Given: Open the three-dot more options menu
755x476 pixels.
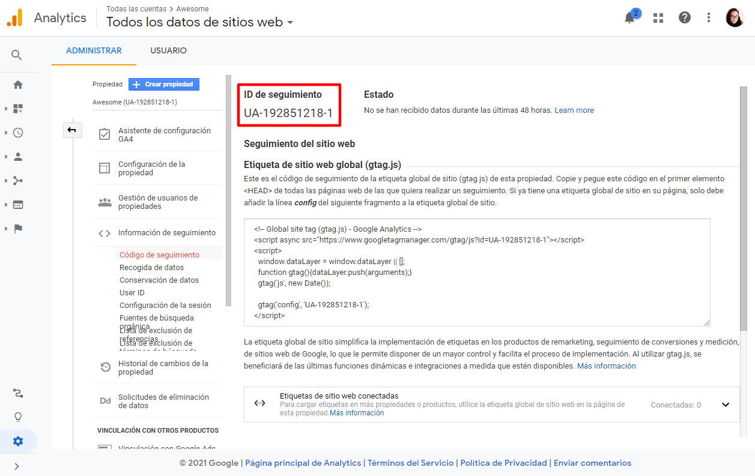Looking at the screenshot, I should [x=709, y=17].
